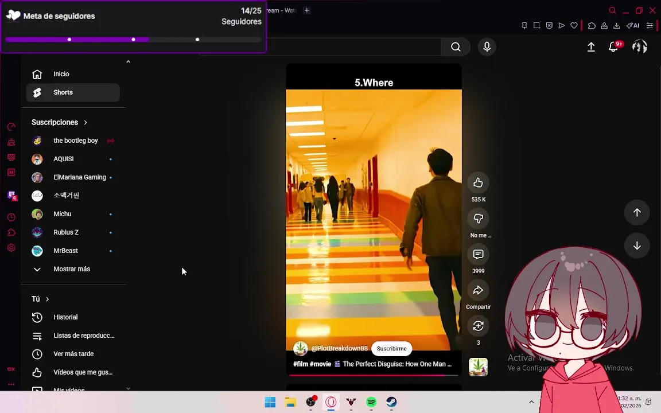Viewport: 661px width, 413px height.
Task: Open Ver más tarde in the sidebar
Action: click(73, 354)
